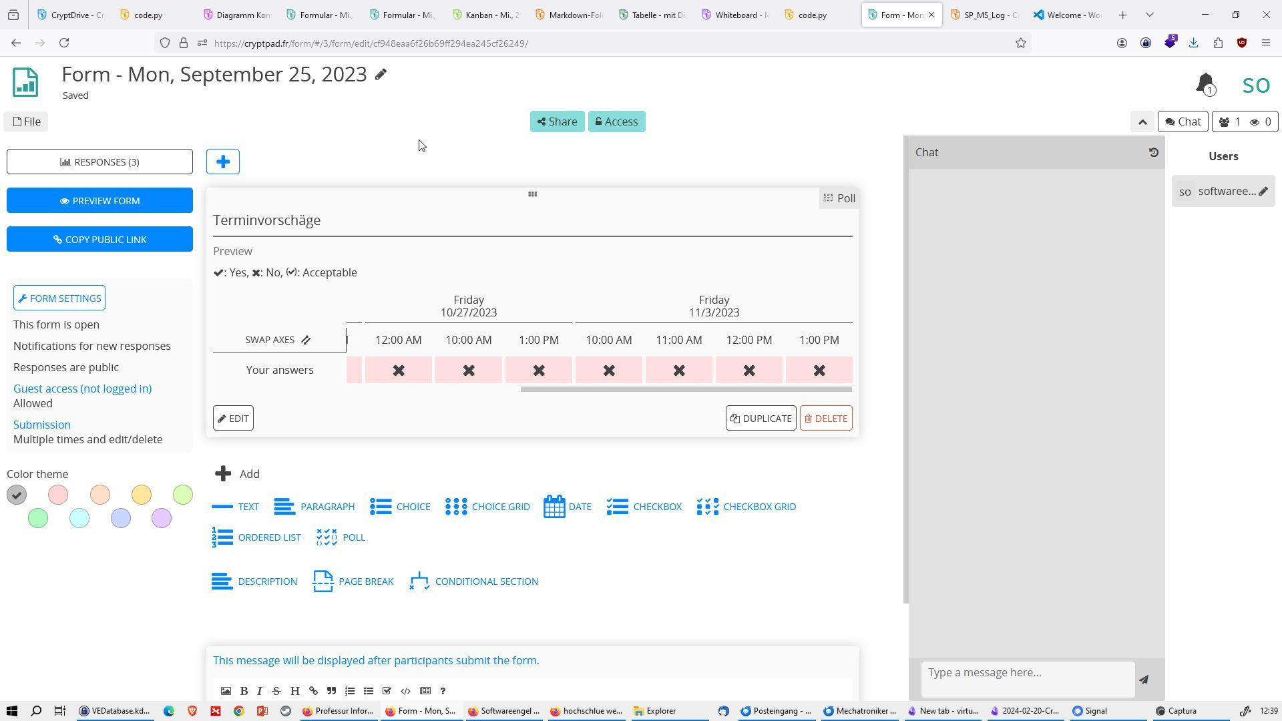Screen dimensions: 1282x721
Task: Toggle Your answers for 12:00 PM on 11/3/2023
Action: click(749, 370)
